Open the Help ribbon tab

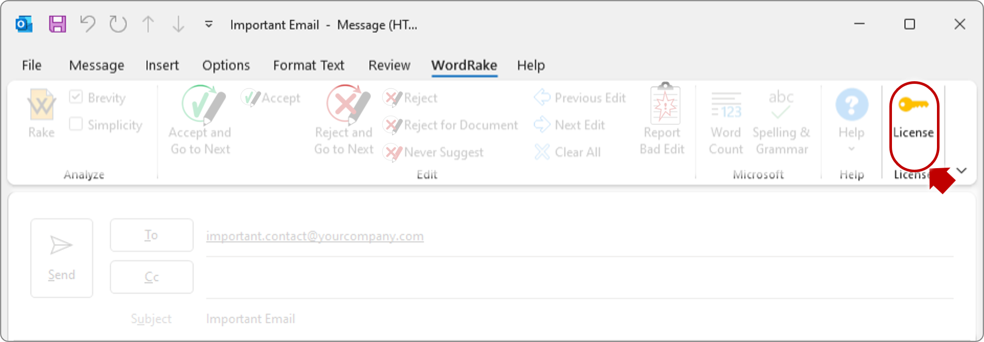[531, 65]
